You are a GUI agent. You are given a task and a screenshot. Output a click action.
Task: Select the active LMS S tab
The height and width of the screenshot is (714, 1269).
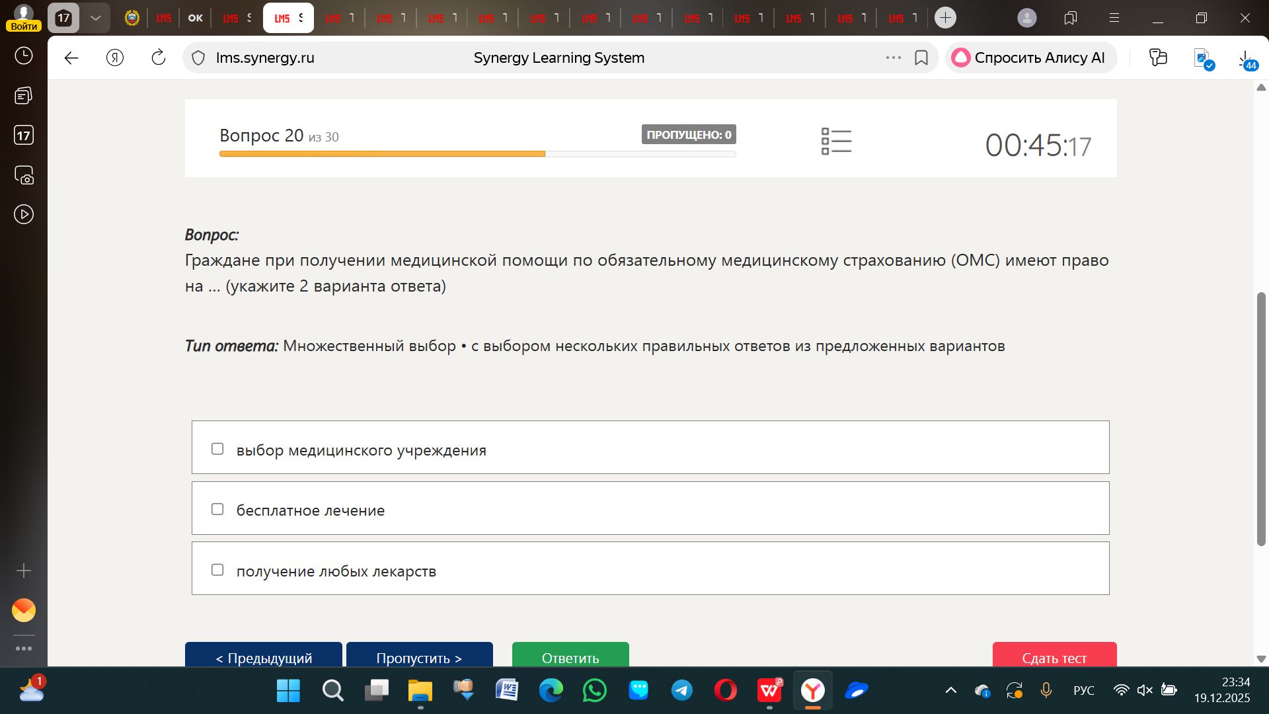[x=289, y=18]
